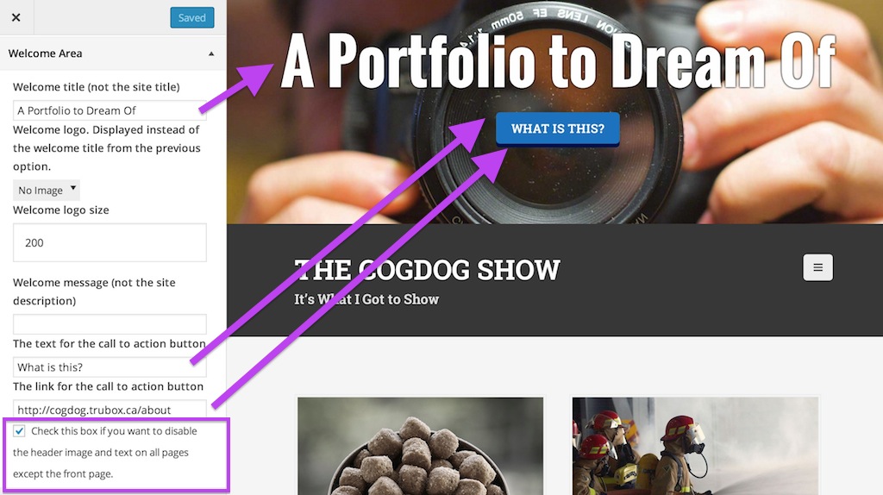Click A Portfolio to Dream Of heading

pos(558,61)
